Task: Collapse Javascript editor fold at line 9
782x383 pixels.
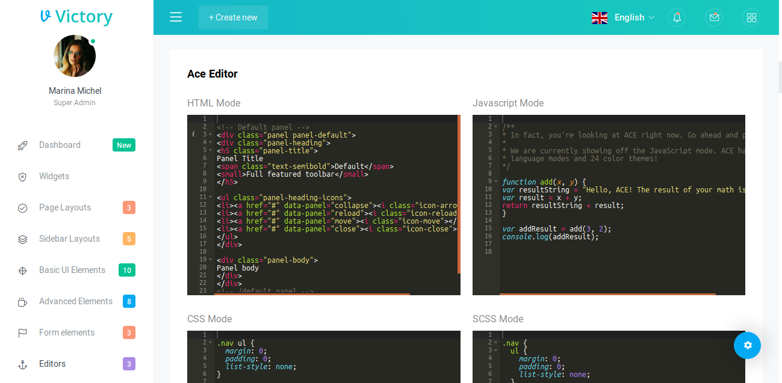Action: [495, 182]
